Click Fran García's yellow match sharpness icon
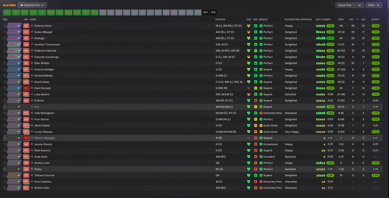Screen dimensions: 389x198 [256, 119]
